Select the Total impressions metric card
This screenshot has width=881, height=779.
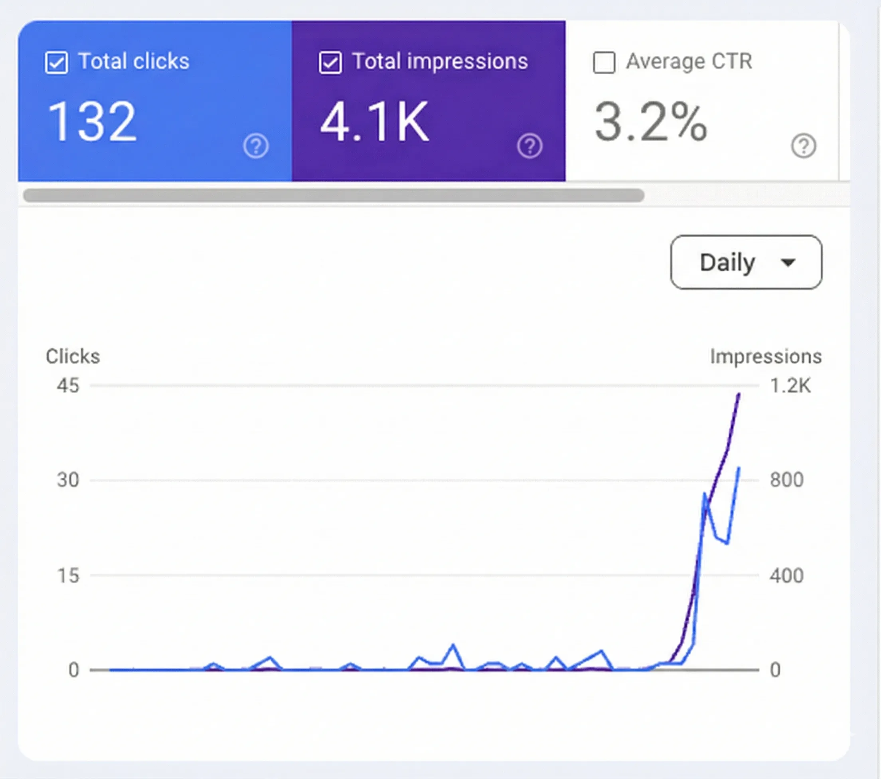tap(429, 99)
